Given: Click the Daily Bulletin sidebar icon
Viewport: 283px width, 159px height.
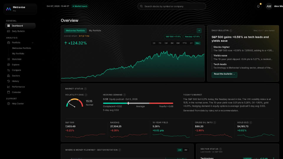Looking at the screenshot, I should [x=9, y=31].
